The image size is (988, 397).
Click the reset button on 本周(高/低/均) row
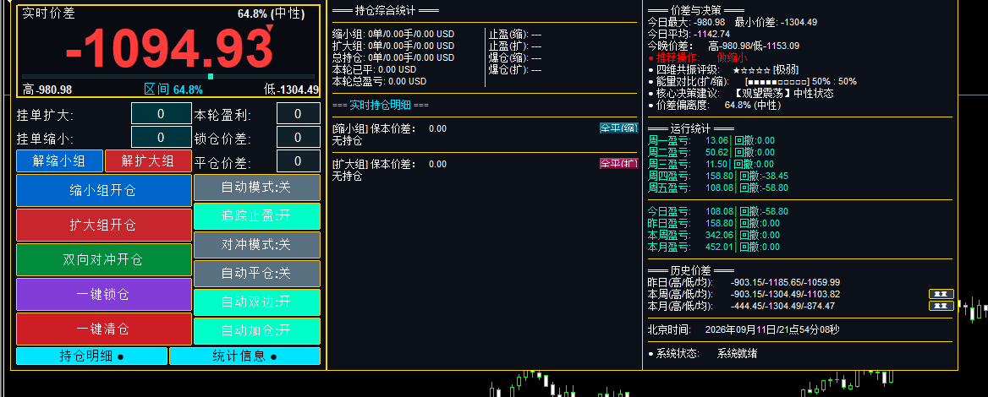(x=941, y=294)
